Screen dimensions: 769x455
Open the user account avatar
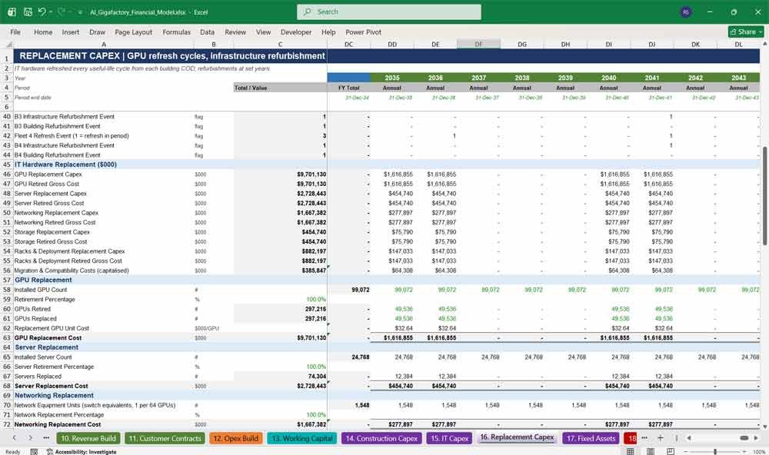[686, 12]
